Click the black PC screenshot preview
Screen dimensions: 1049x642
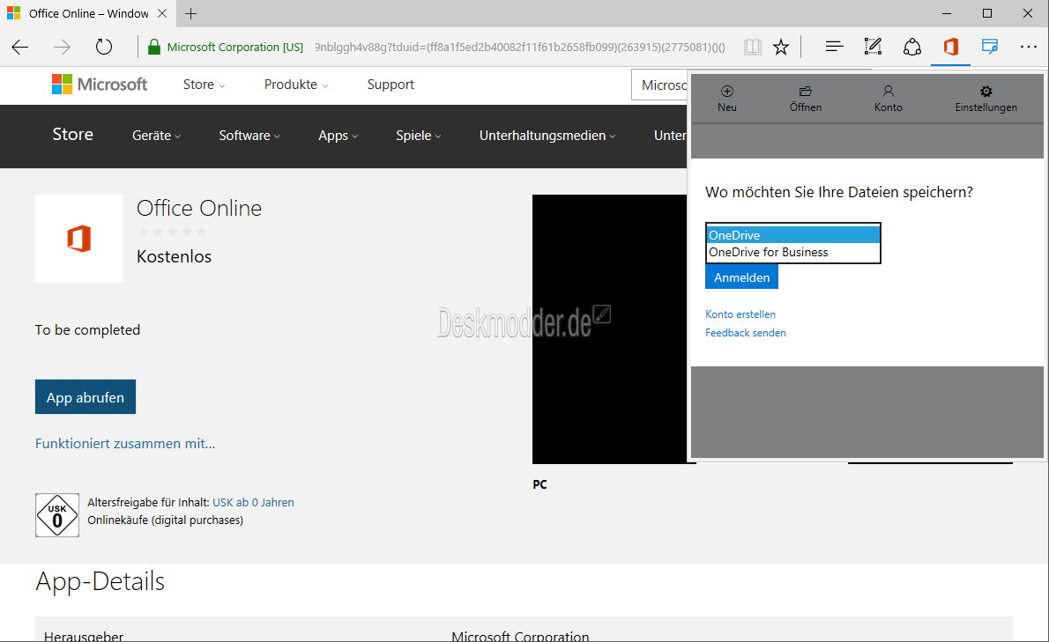point(609,328)
